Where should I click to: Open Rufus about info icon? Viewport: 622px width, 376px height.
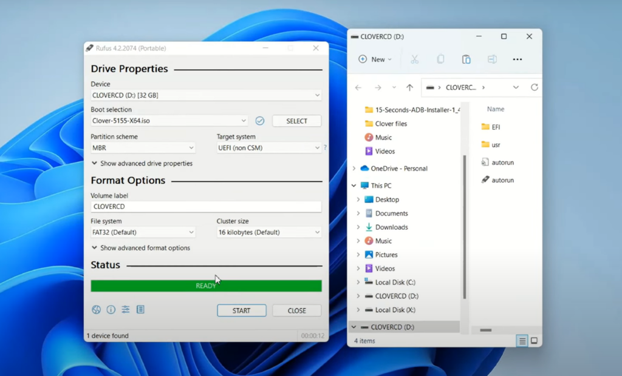click(x=111, y=310)
